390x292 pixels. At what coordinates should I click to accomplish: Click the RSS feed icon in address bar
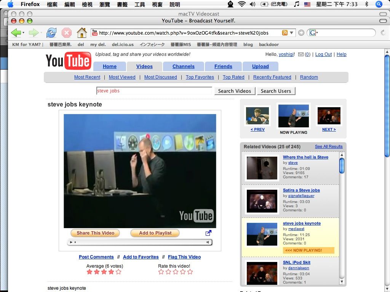pyautogui.click(x=285, y=33)
